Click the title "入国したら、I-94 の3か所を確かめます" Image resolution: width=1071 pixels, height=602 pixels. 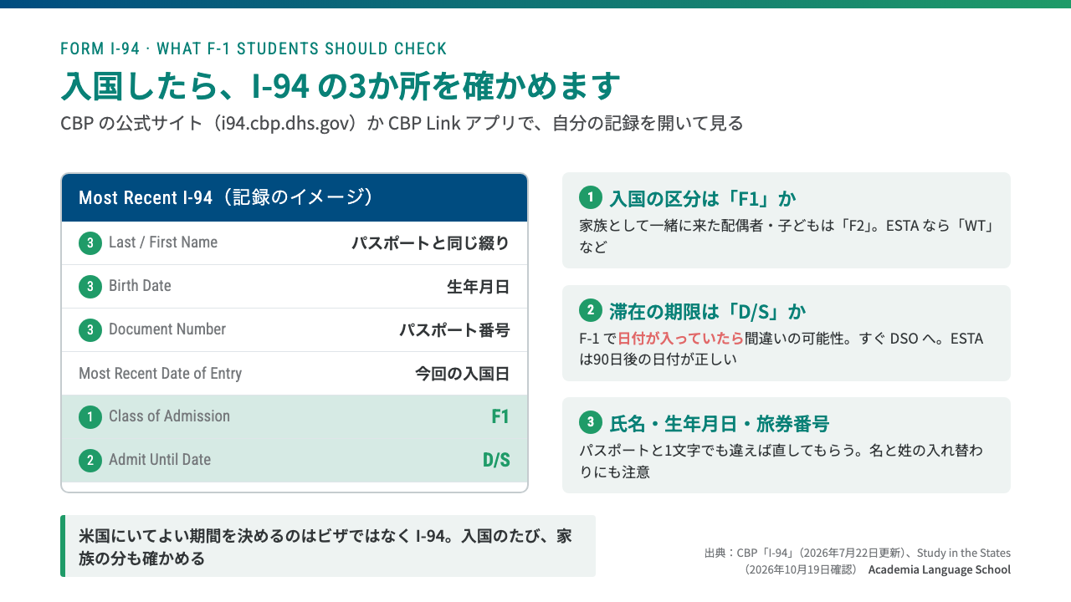(341, 85)
